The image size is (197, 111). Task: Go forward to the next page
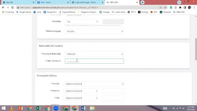point(8,7)
